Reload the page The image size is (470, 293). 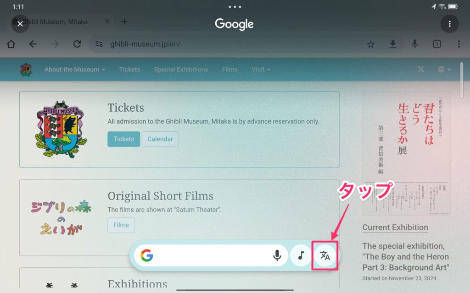click(x=77, y=44)
